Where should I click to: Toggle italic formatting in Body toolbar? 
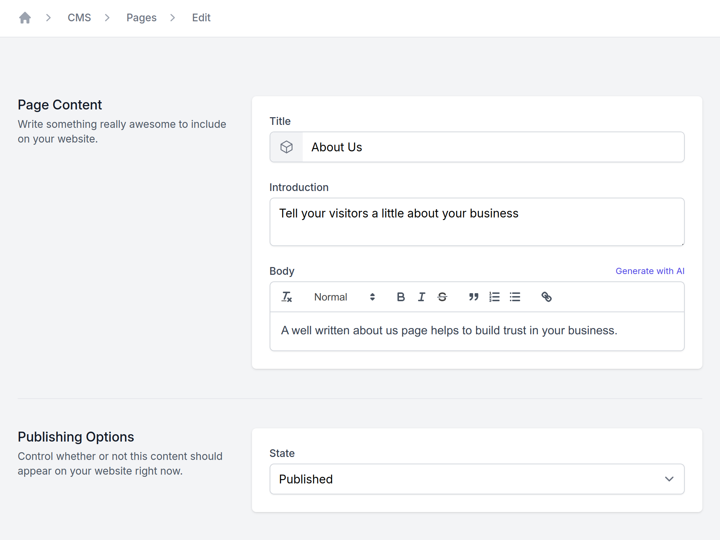coord(421,297)
